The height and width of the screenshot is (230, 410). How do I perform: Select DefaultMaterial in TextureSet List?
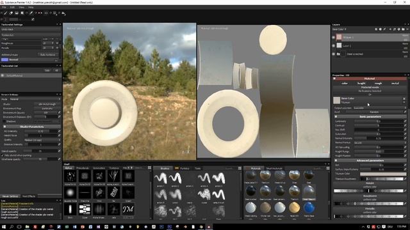pos(31,75)
